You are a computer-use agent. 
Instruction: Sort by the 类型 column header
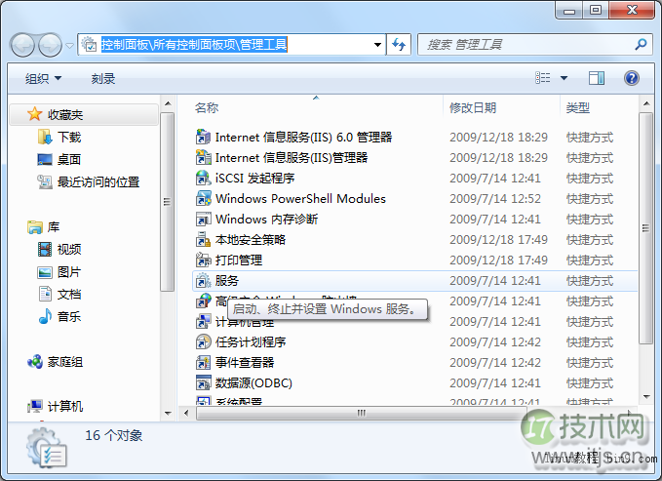coord(577,107)
